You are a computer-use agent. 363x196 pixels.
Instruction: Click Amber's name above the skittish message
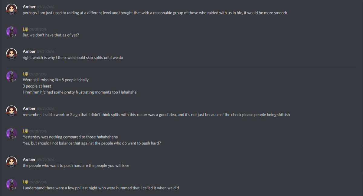[29, 108]
